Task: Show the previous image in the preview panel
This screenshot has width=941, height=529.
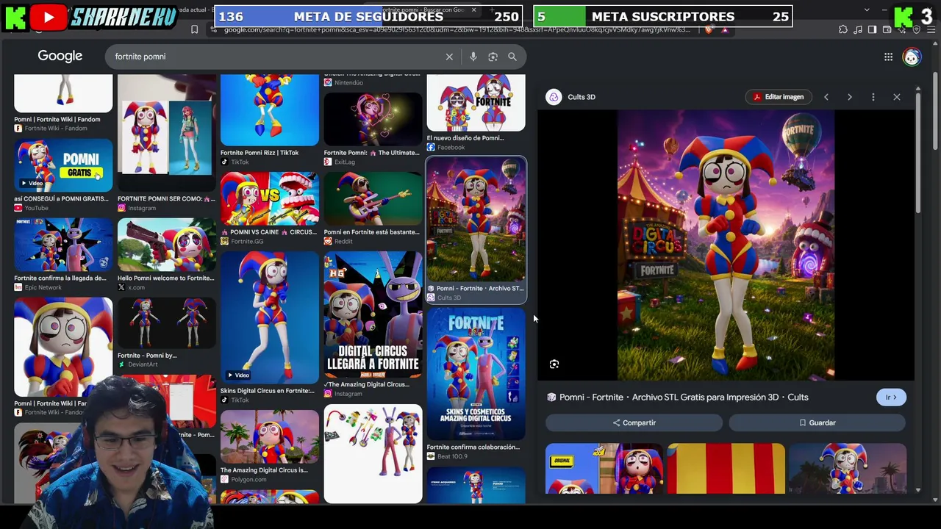Action: pos(826,97)
